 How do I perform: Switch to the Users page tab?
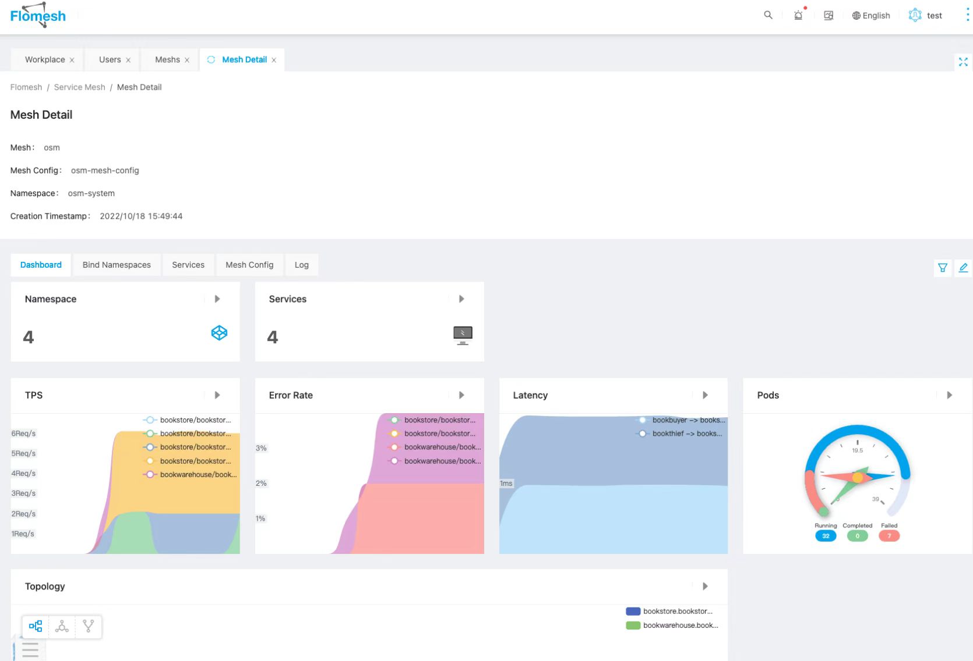tap(110, 59)
